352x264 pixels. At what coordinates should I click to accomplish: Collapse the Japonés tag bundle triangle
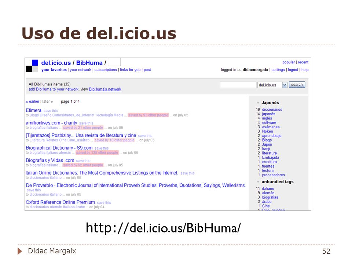tap(258, 103)
